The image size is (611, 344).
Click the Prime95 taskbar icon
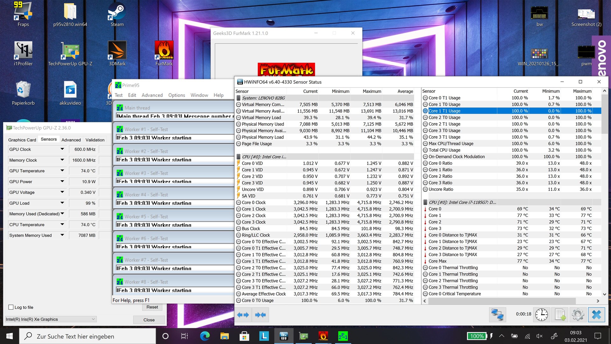[343, 336]
